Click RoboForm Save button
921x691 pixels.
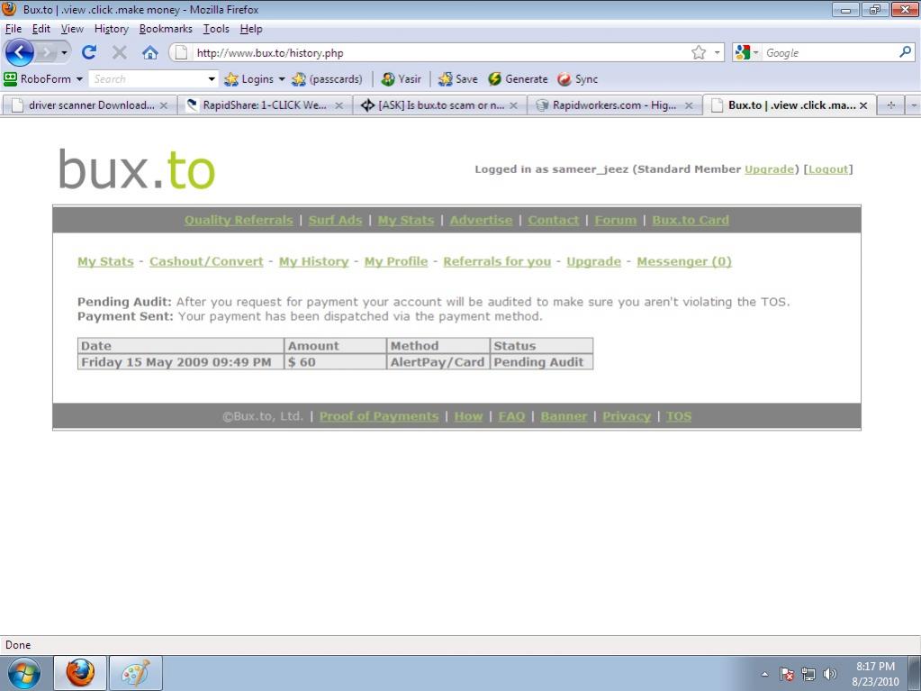click(458, 78)
